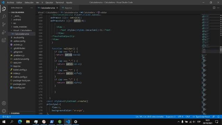The height and width of the screenshot is (125, 222).
Task: Click the volume icon in system tray
Action: (194, 122)
